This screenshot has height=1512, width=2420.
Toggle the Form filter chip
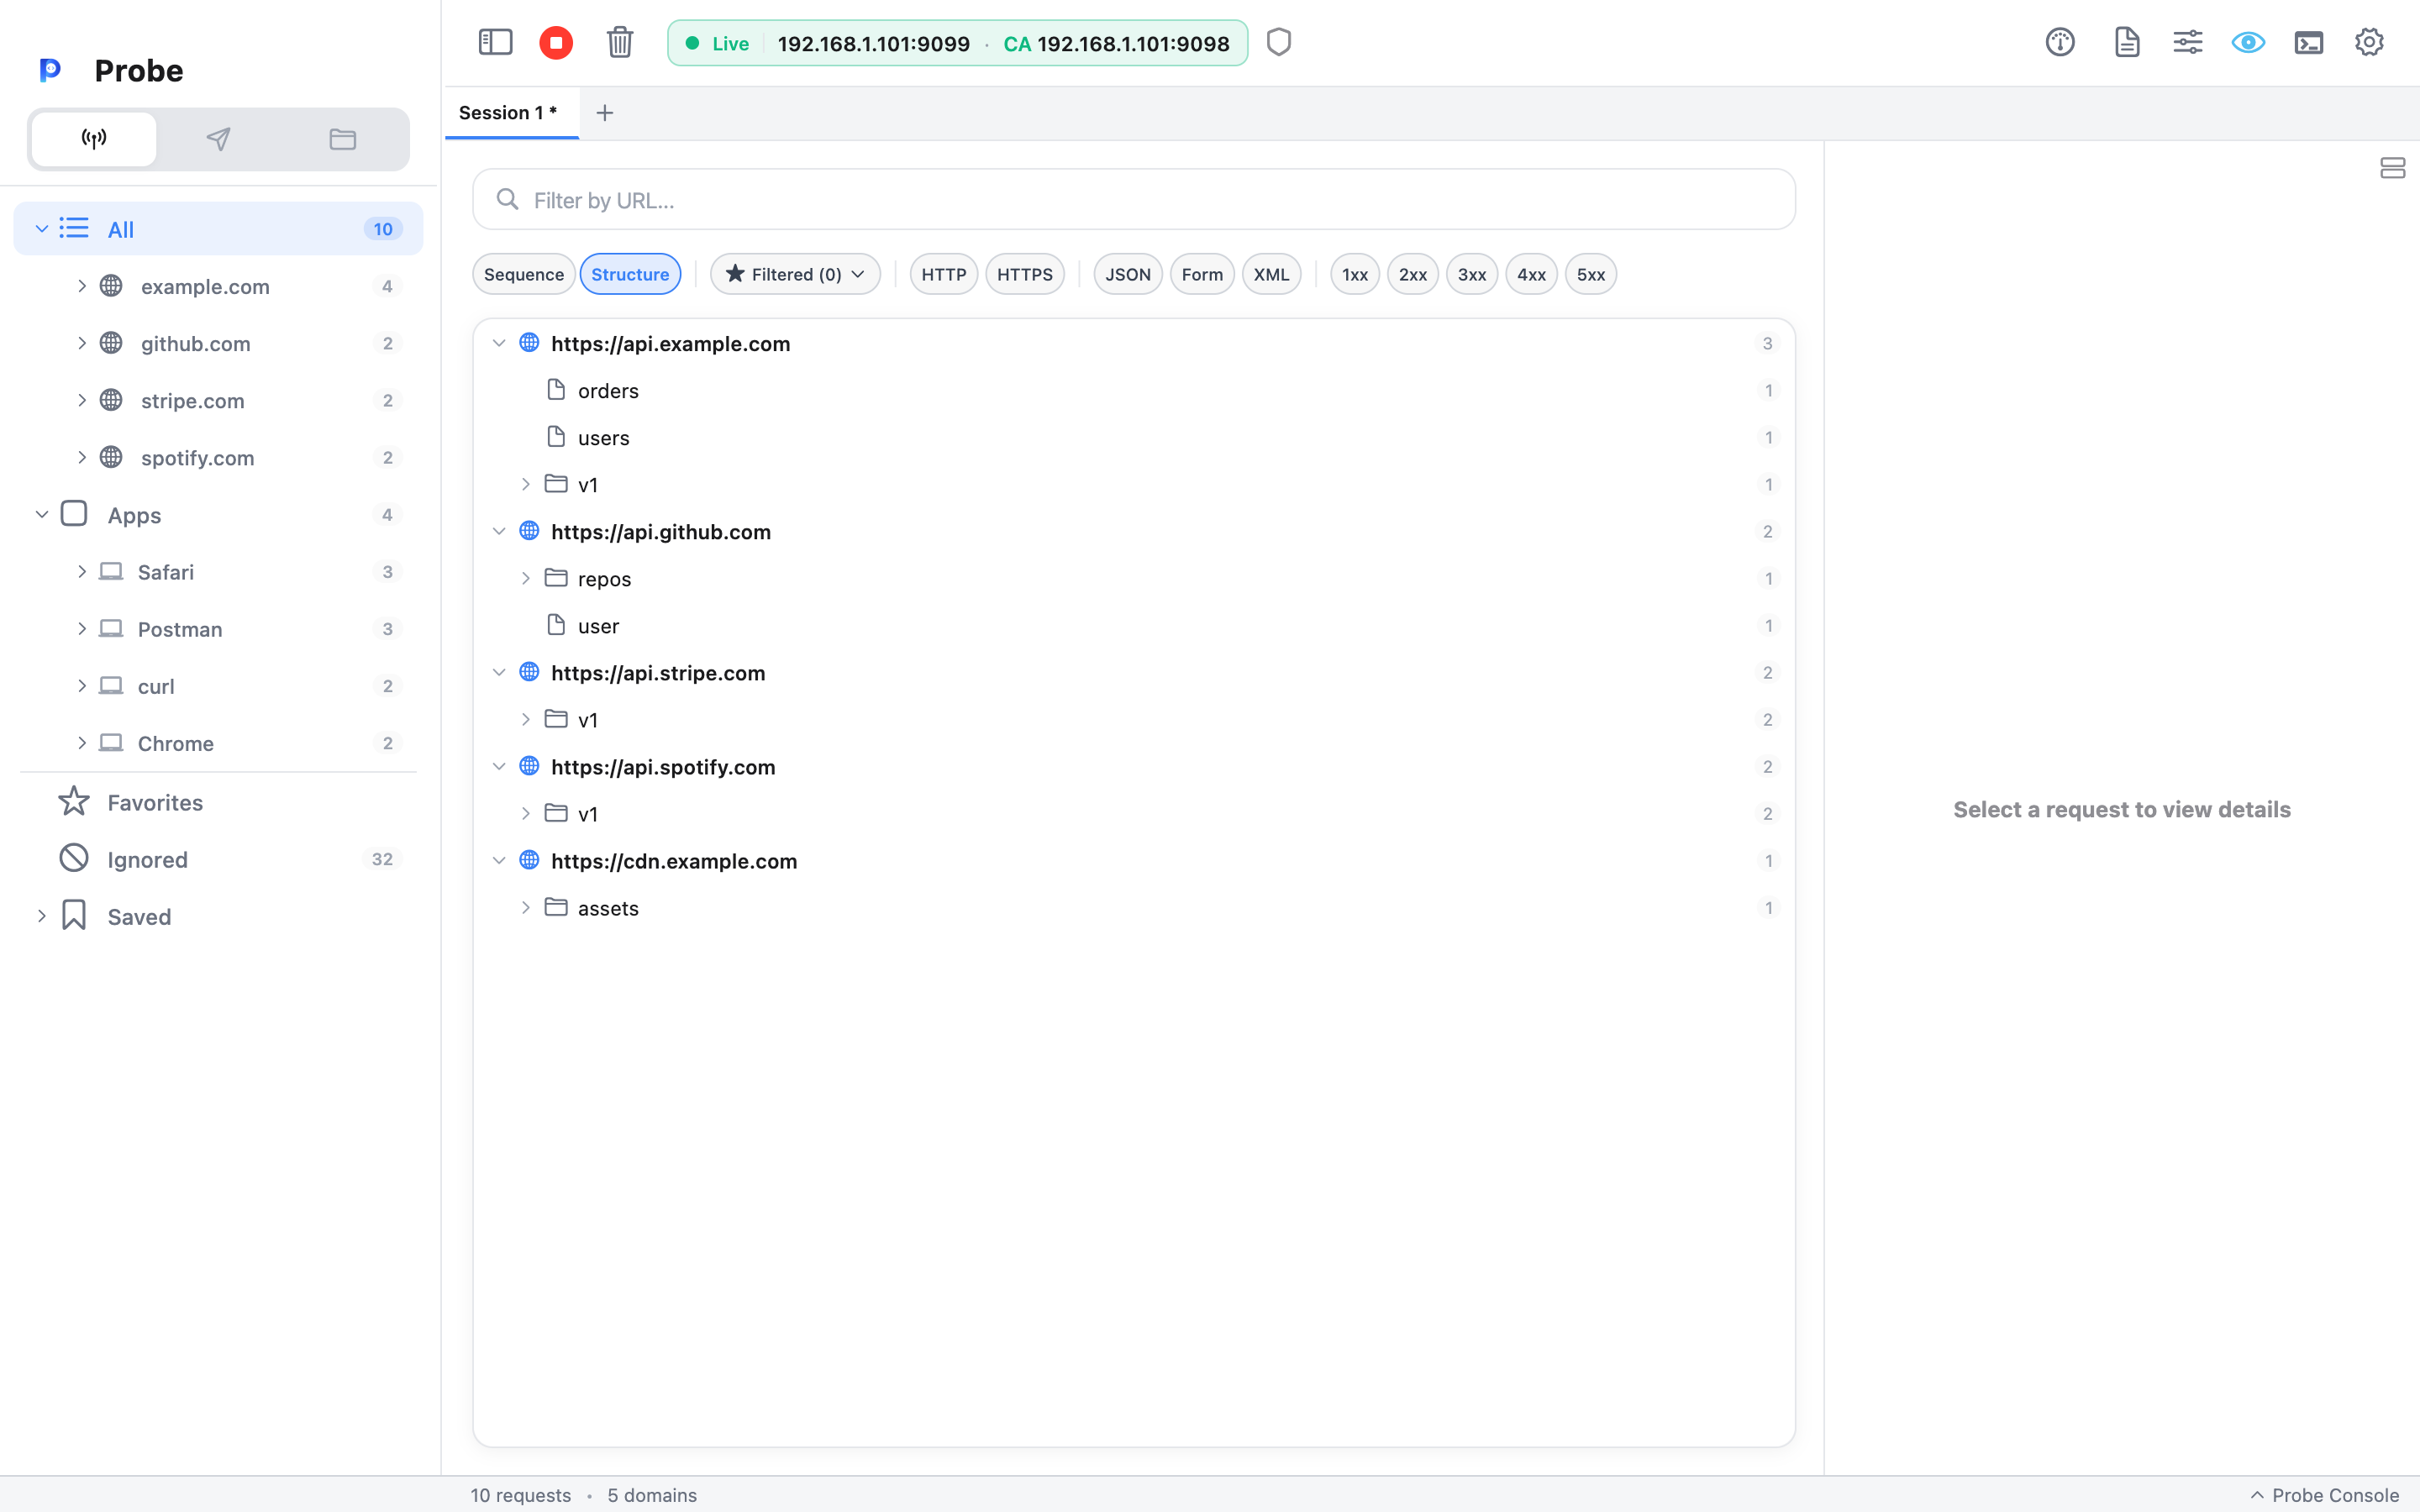pos(1202,274)
